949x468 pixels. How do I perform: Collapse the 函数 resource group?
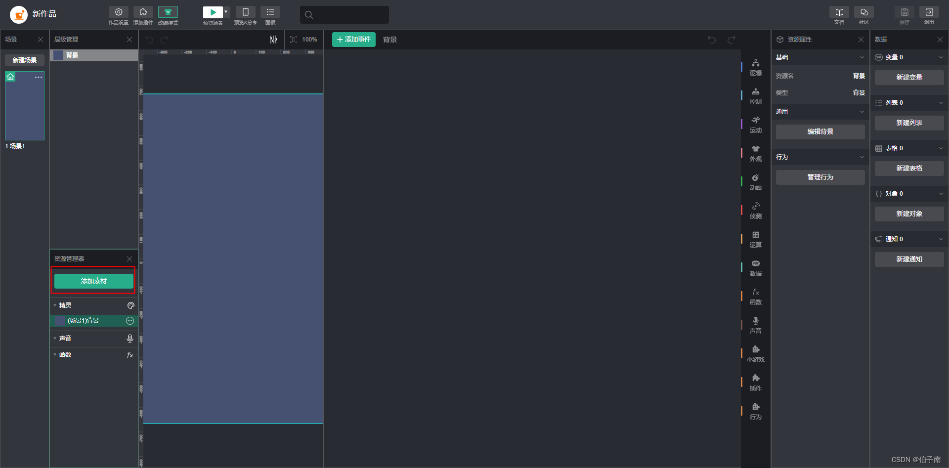click(55, 355)
